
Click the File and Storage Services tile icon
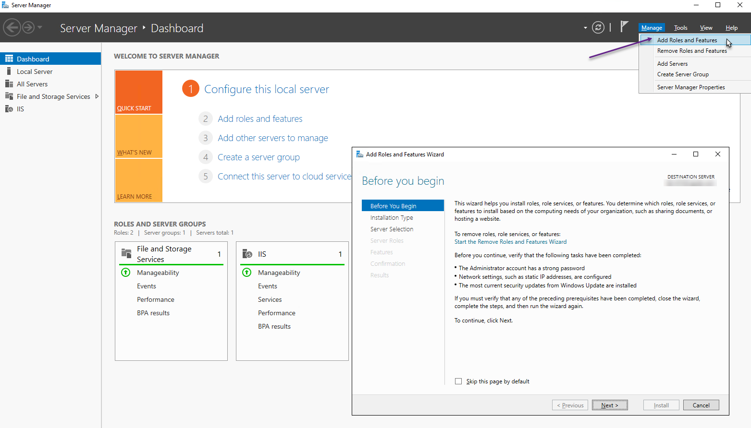coord(126,253)
